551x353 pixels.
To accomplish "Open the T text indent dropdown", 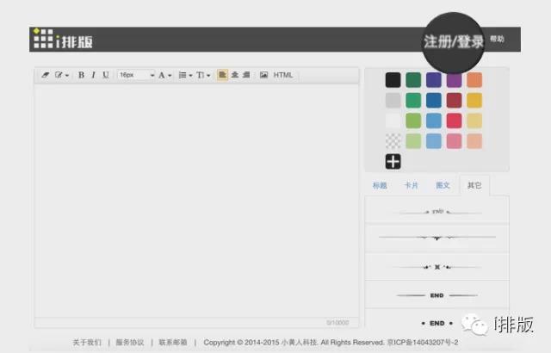I will click(x=203, y=75).
